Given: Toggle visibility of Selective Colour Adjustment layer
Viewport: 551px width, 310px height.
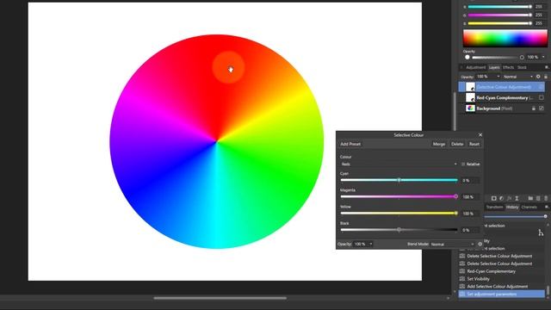Looking at the screenshot, I should 542,87.
